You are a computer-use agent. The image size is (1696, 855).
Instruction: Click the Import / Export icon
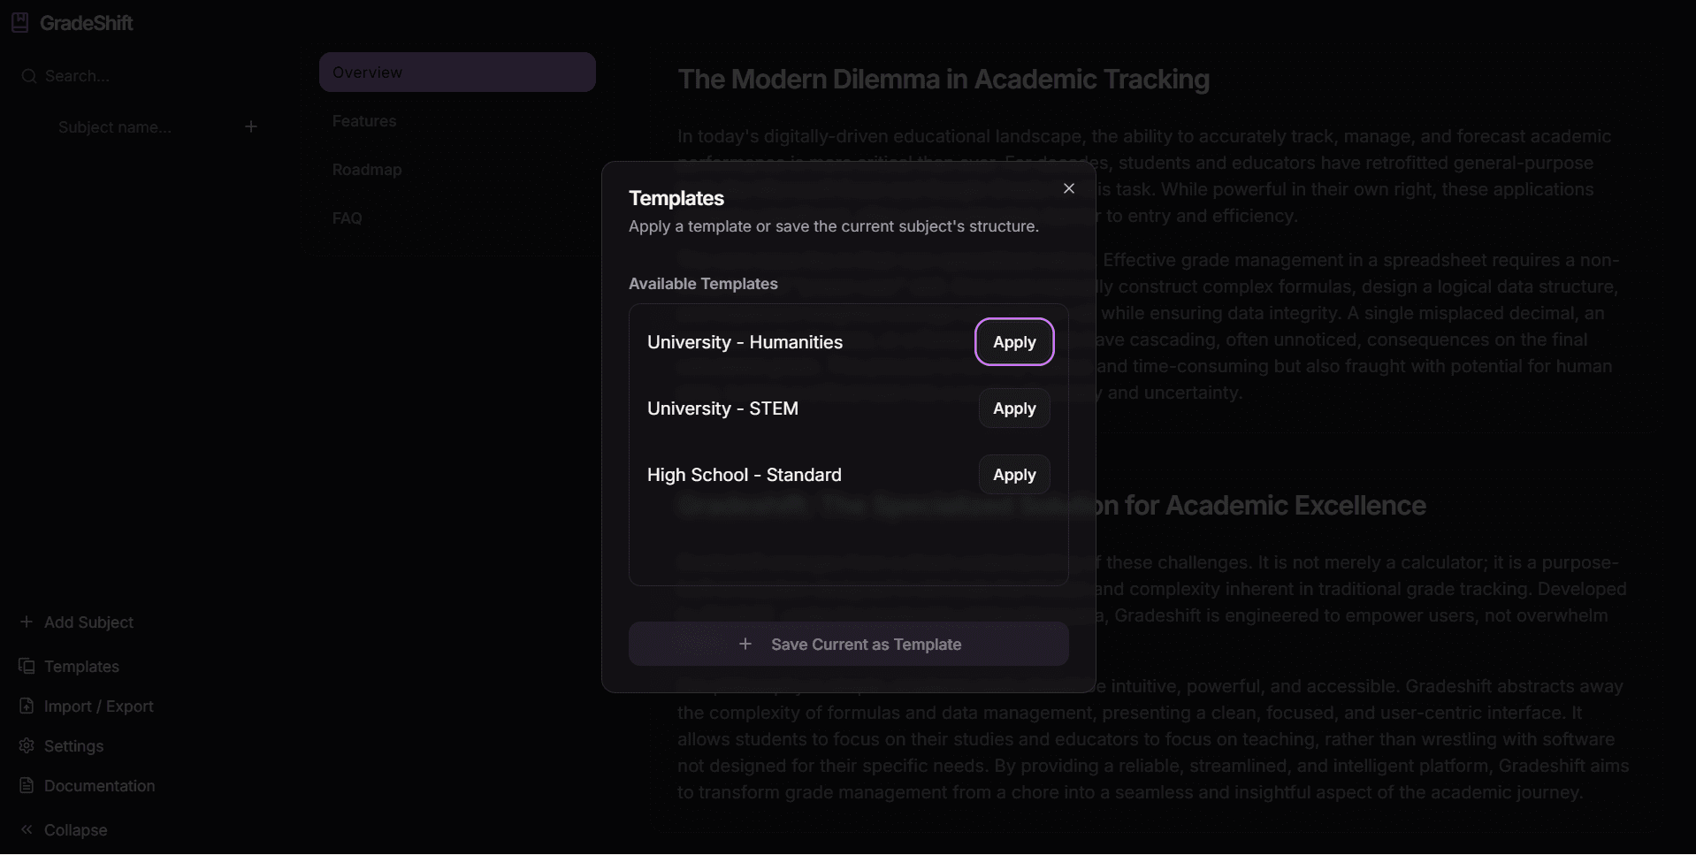(27, 706)
